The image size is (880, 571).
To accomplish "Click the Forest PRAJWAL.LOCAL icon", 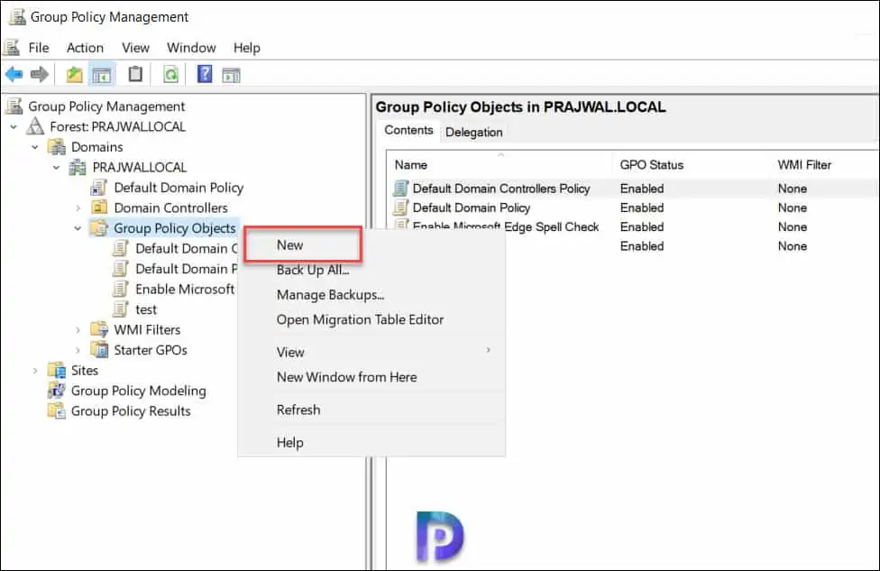I will point(35,126).
